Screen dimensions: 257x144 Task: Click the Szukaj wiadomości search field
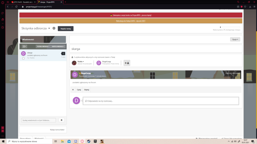[39, 120]
